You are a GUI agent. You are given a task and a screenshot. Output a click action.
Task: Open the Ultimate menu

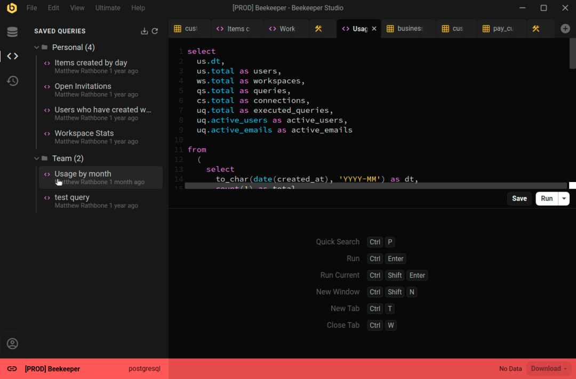pyautogui.click(x=108, y=8)
